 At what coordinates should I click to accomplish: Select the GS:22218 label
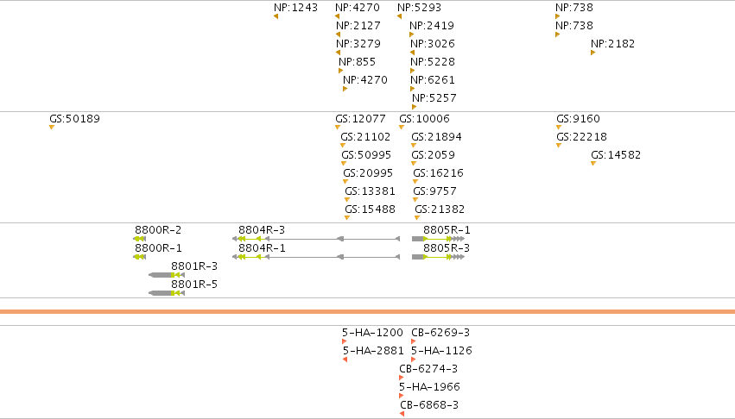click(582, 137)
